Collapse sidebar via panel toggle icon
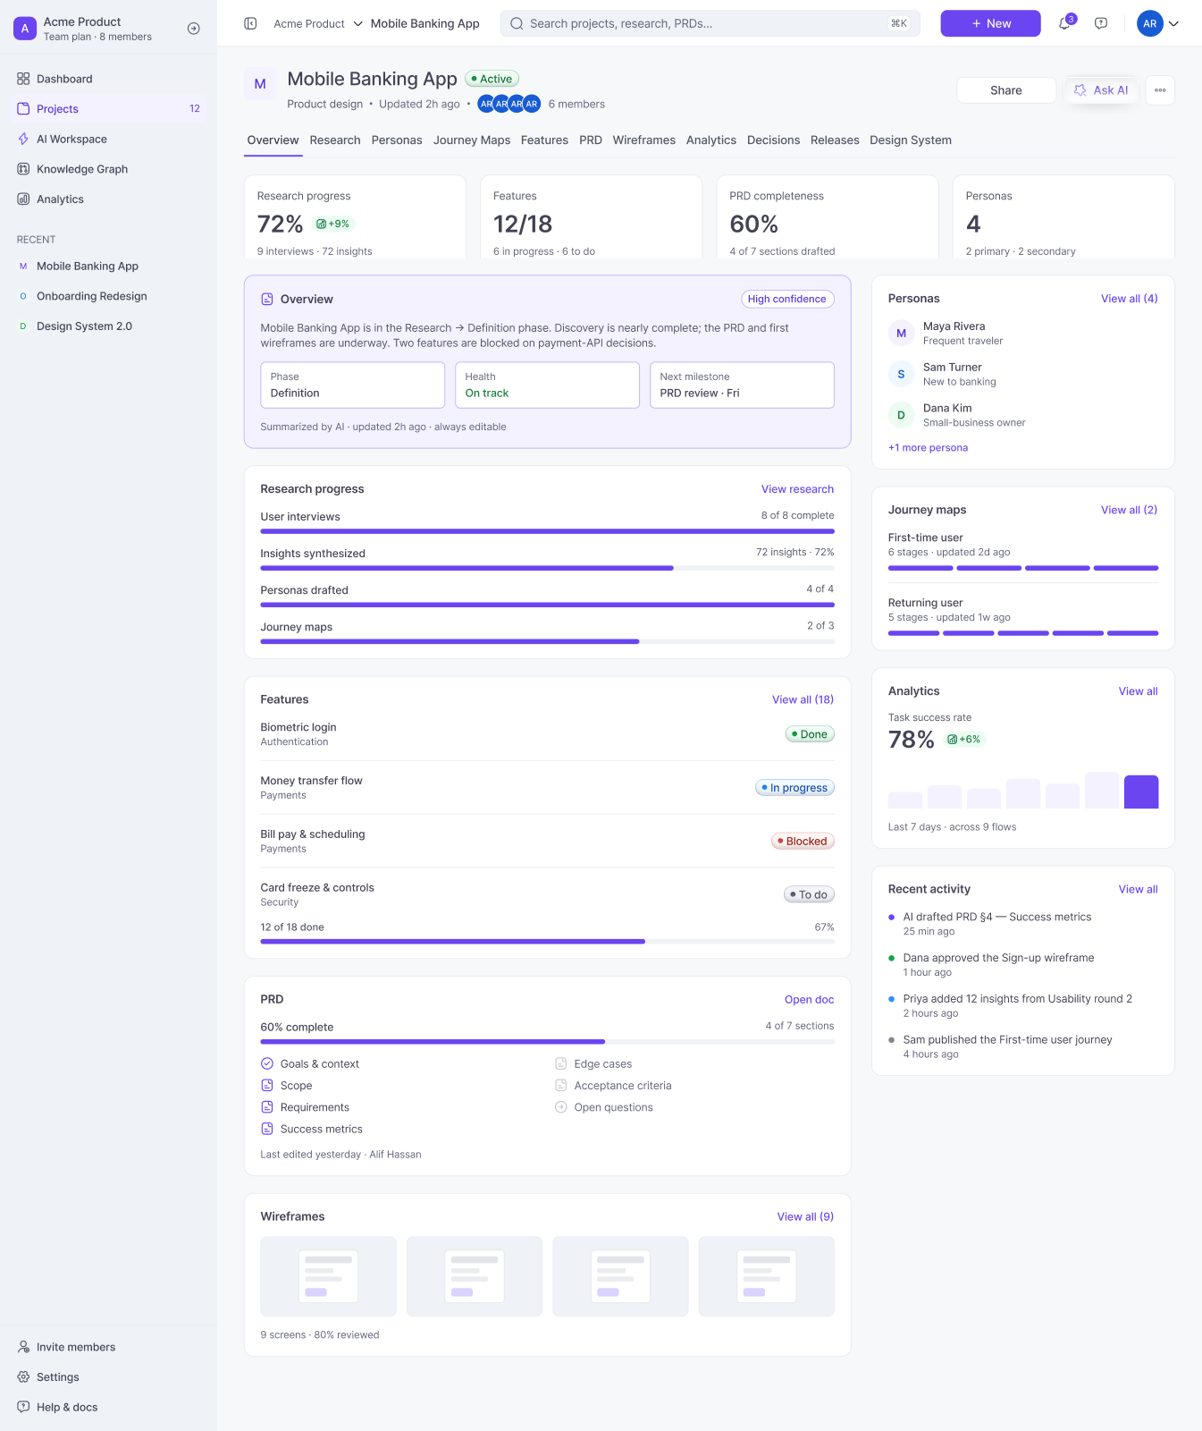This screenshot has width=1202, height=1431. [250, 23]
